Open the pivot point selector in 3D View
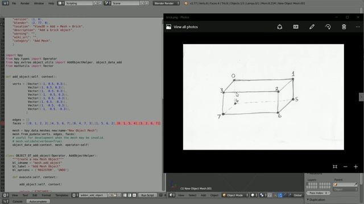This screenshot has height=204, width=364. click(x=263, y=195)
